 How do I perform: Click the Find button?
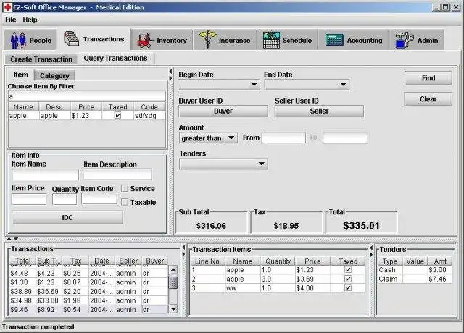[x=428, y=78]
